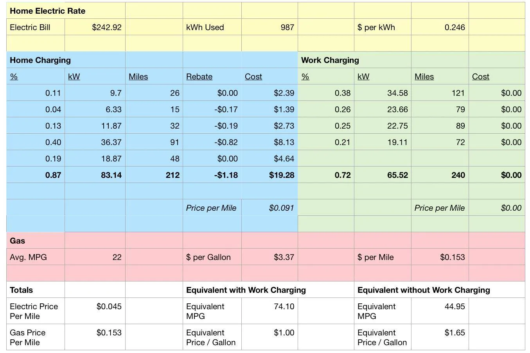The image size is (530, 353).
Task: Click the Work Charging Miles total 240
Action: point(440,175)
